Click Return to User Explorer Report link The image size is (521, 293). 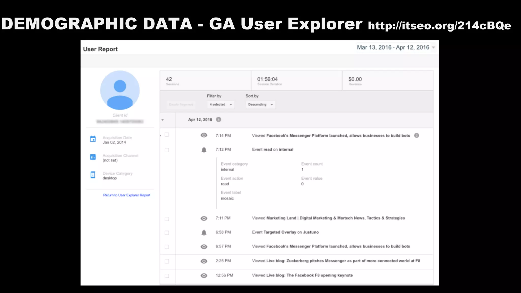pos(127,195)
